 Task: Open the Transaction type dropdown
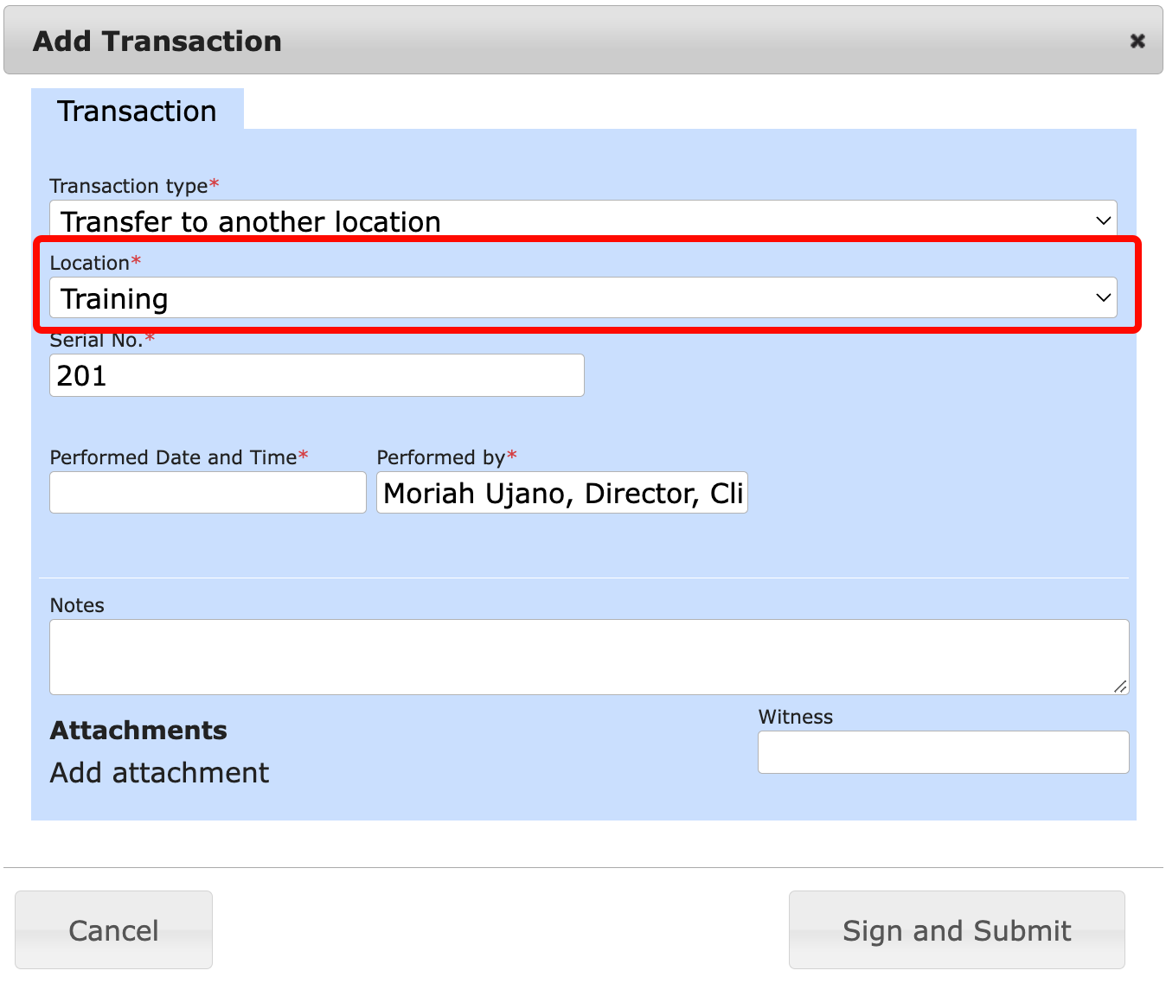[582, 220]
